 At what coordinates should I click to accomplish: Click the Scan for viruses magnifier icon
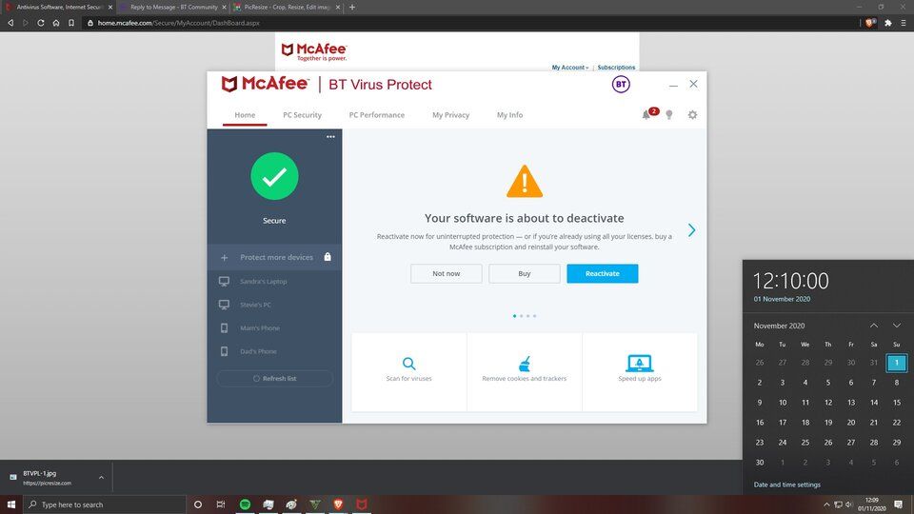tap(408, 363)
